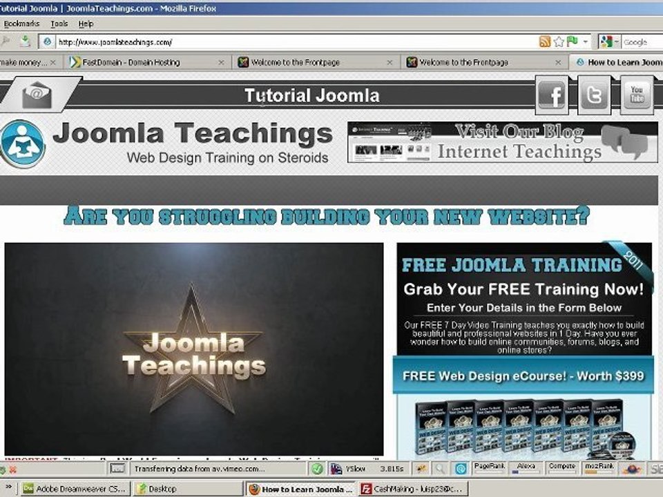Image resolution: width=663 pixels, height=497 pixels.
Task: Click the 'Transferring data from av.vimeo.com' status text
Action: (x=199, y=469)
